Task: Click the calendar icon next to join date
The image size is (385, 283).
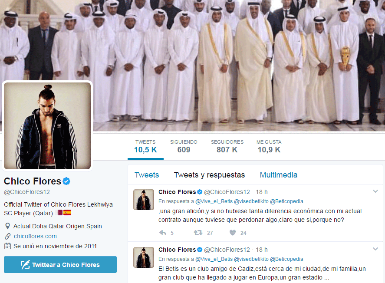Action: coord(8,246)
